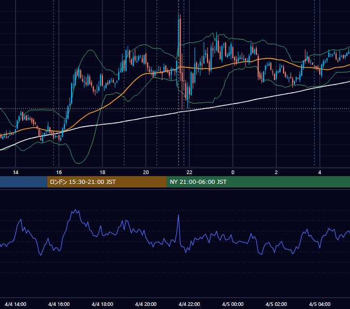The width and height of the screenshot is (350, 309).
Task: Click the Bollinger lower band trough near 17:00
Action: (x=79, y=163)
